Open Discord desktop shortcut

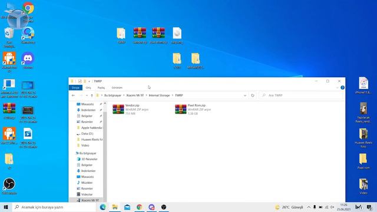(28, 61)
